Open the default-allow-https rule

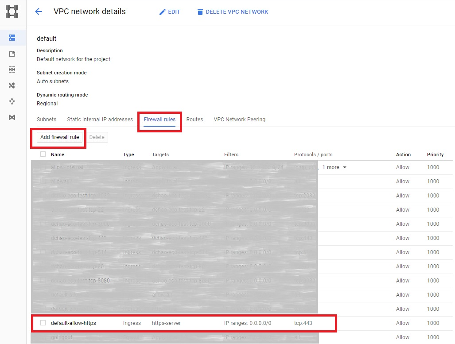point(74,323)
